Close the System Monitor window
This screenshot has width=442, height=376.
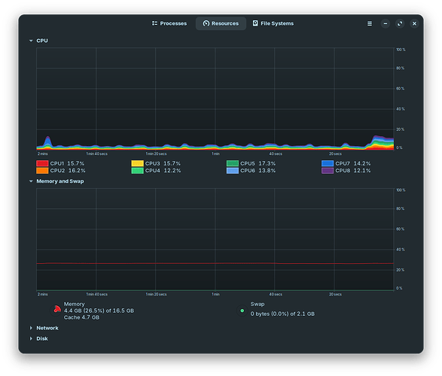[x=414, y=23]
